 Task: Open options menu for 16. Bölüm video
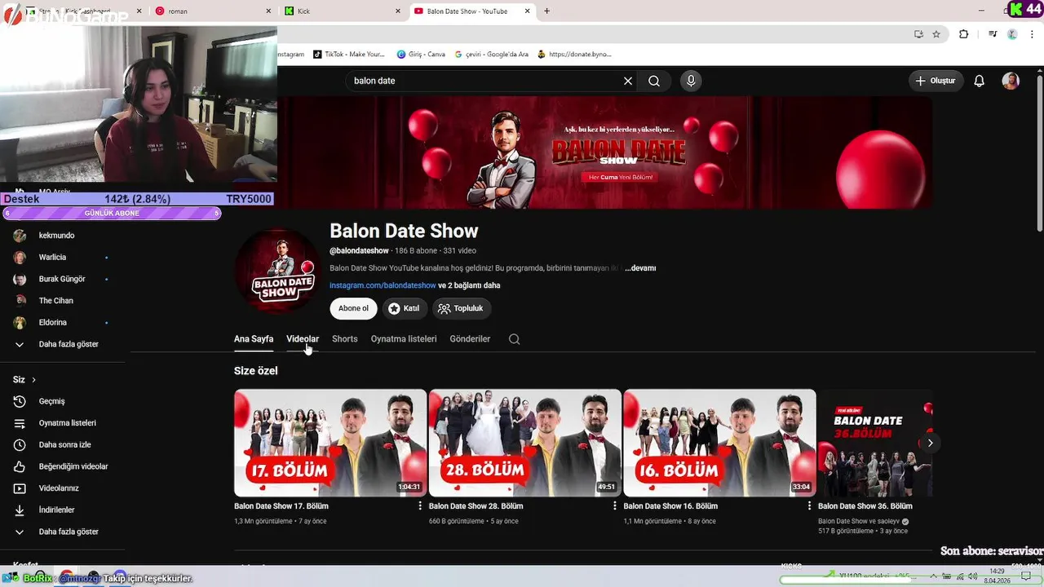coord(809,506)
